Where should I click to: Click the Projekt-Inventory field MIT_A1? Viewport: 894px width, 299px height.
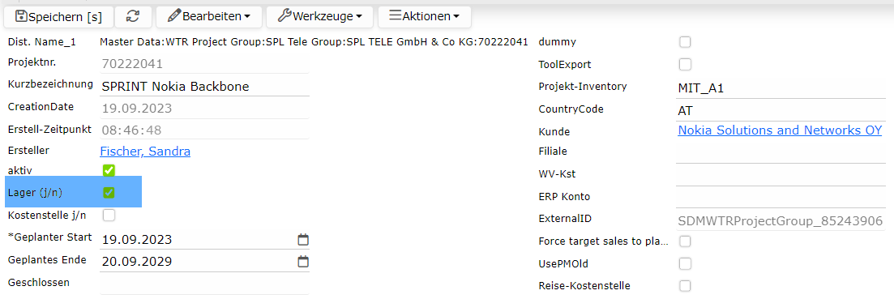(781, 88)
